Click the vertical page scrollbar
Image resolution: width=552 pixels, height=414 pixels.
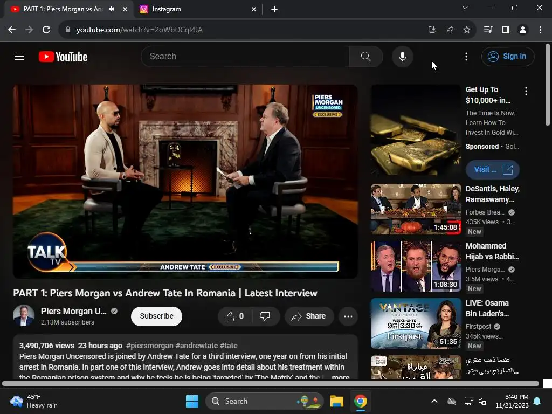548,85
